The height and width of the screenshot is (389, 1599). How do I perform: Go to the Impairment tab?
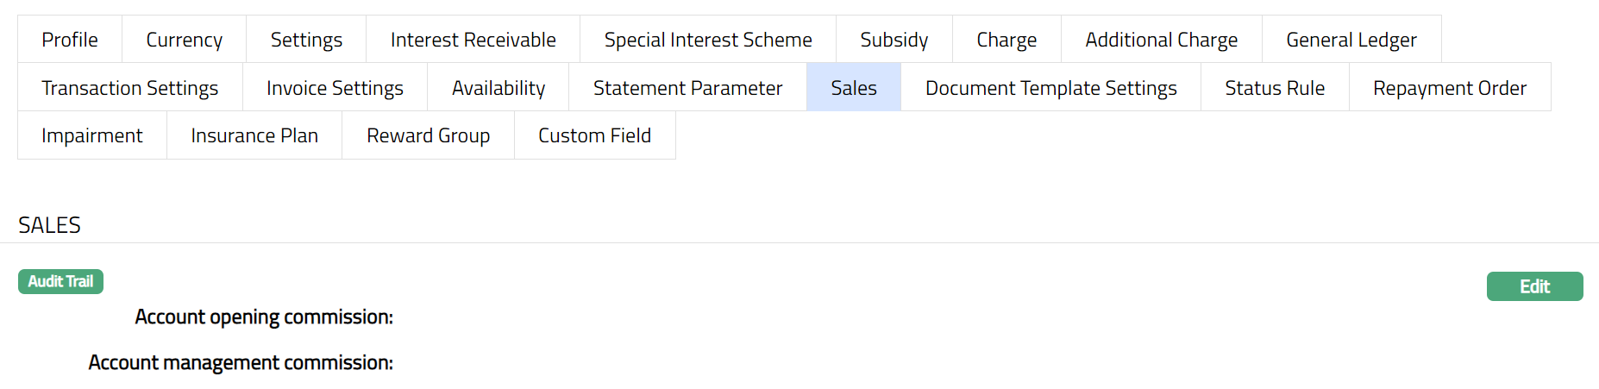pos(92,135)
